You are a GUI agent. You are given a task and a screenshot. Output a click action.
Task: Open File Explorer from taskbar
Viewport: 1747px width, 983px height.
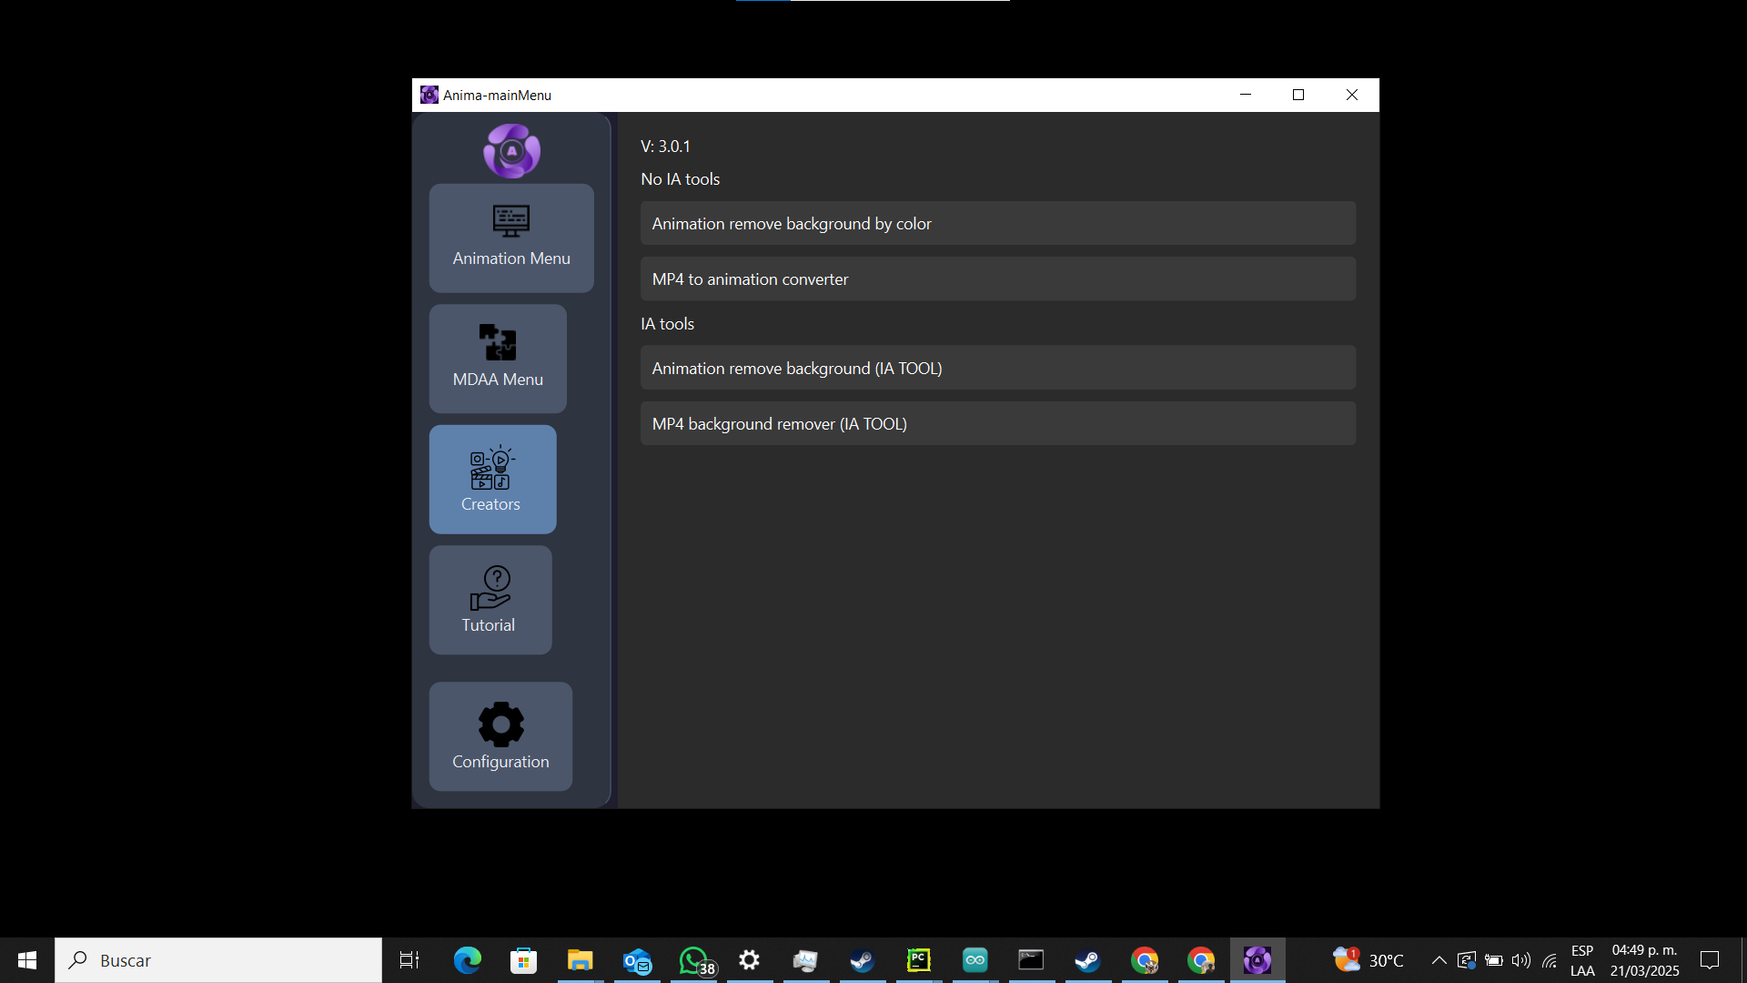(580, 960)
